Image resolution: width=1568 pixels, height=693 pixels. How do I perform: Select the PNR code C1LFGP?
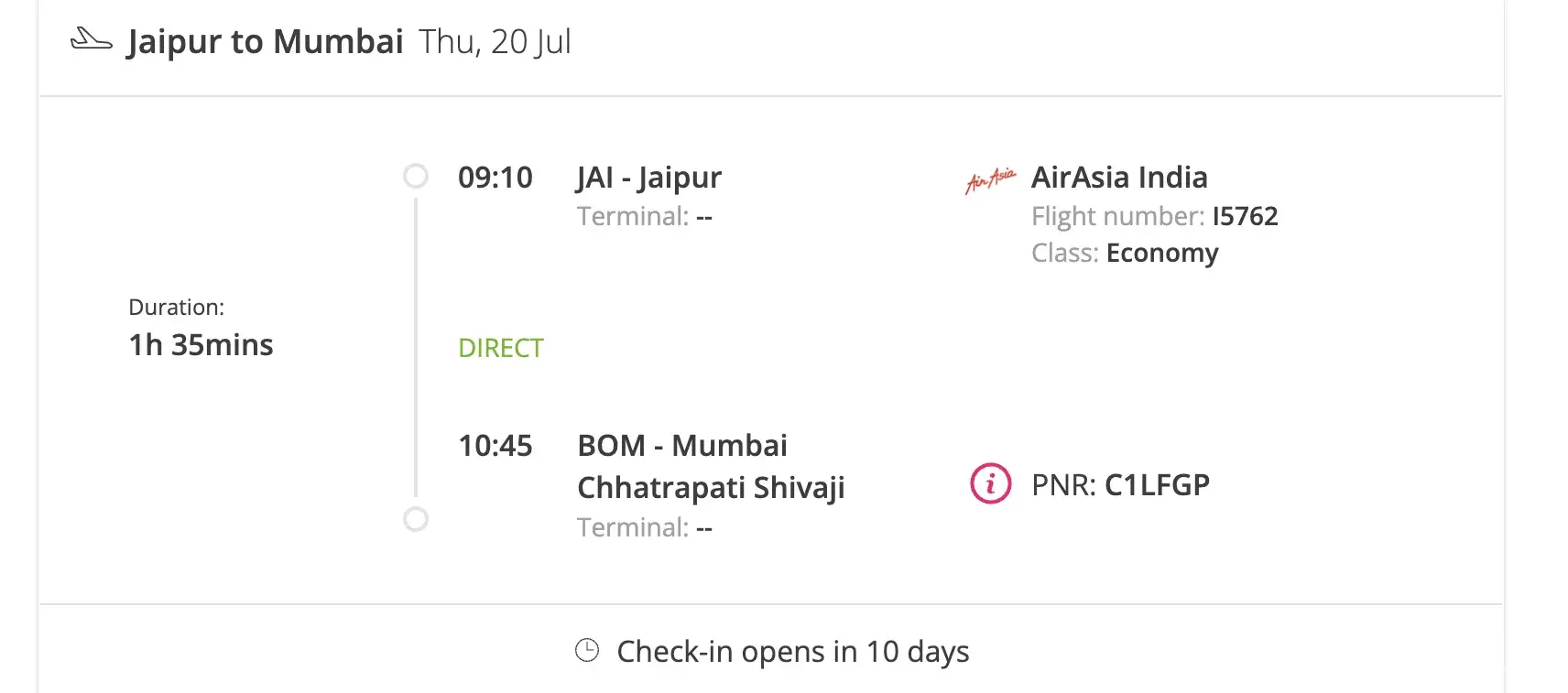[1157, 484]
